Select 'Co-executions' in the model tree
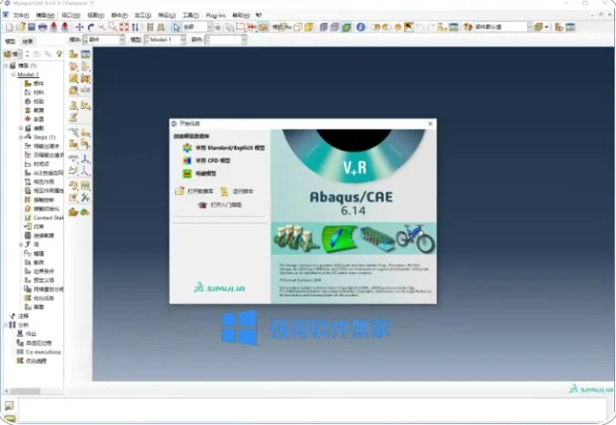 click(43, 352)
